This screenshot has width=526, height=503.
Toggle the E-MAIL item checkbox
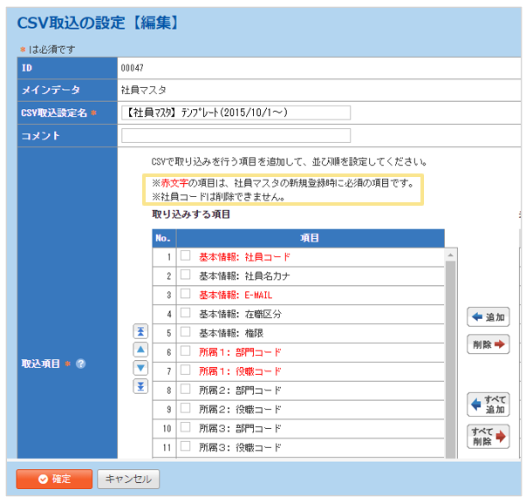click(x=185, y=295)
